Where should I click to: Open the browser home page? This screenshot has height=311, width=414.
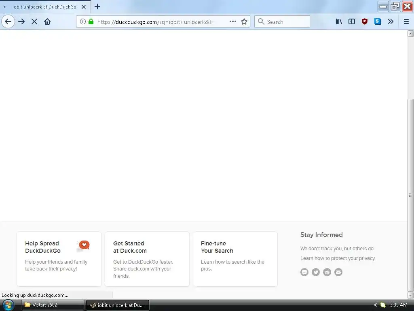click(x=47, y=21)
